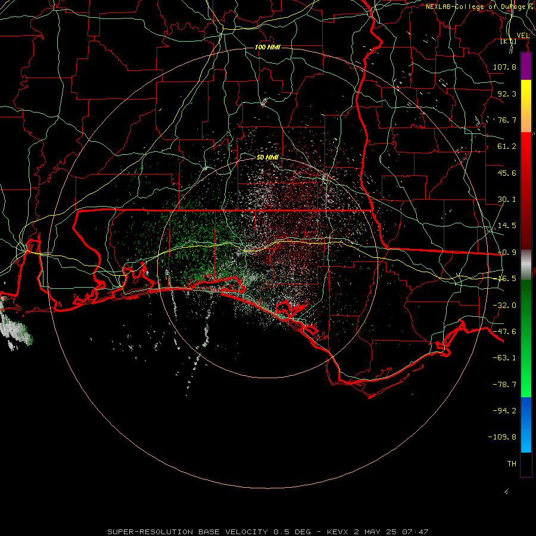Pick the gray near-zero segment of color bar
Viewport: 536px width, 536px height.
pyautogui.click(x=526, y=265)
